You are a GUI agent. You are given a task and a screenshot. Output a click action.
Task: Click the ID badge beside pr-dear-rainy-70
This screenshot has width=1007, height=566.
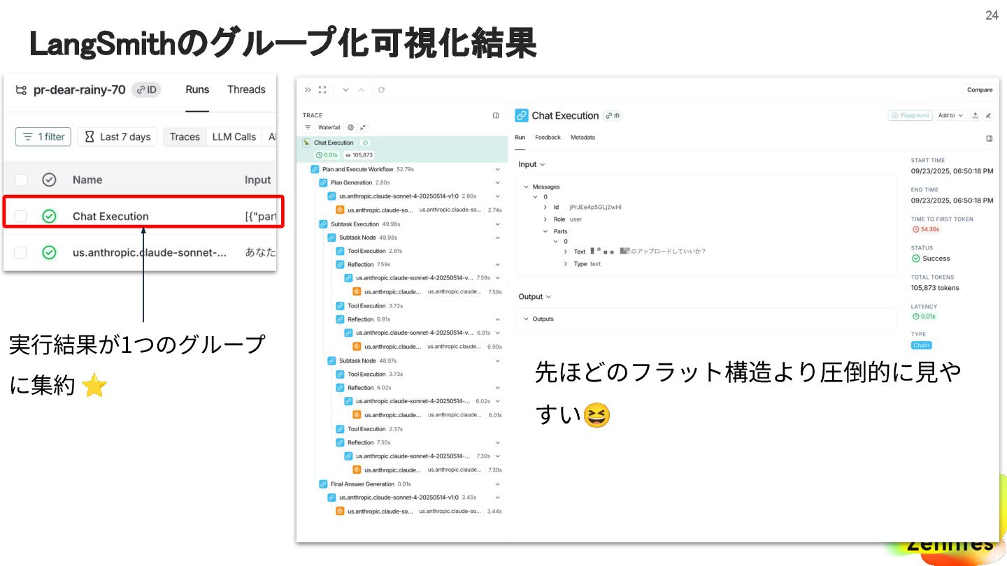[147, 89]
